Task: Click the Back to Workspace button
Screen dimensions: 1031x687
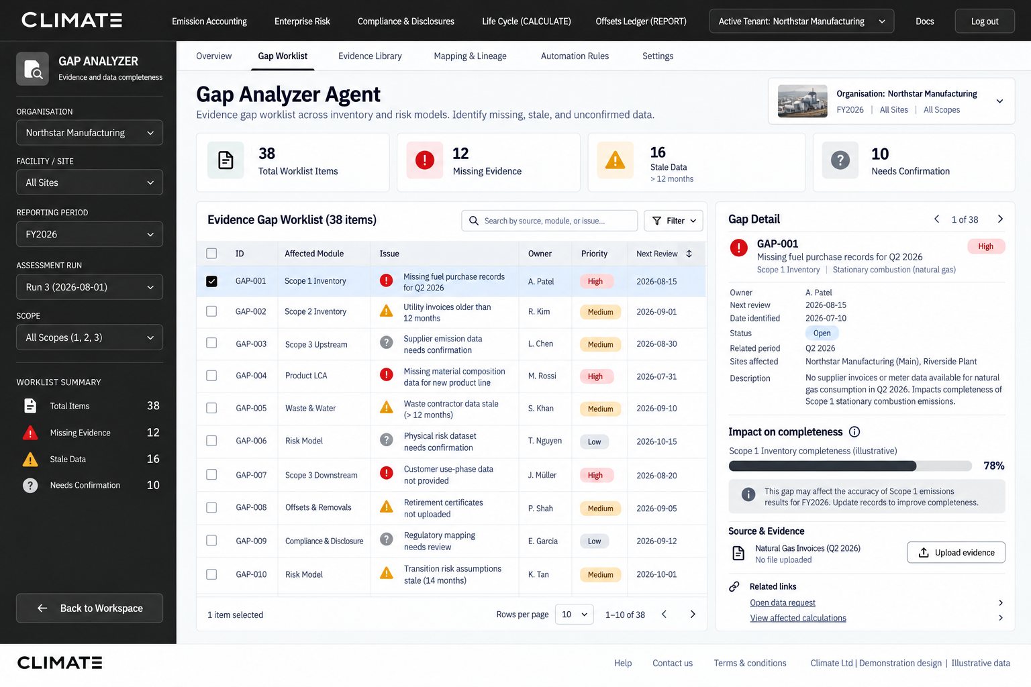Action: click(x=89, y=608)
